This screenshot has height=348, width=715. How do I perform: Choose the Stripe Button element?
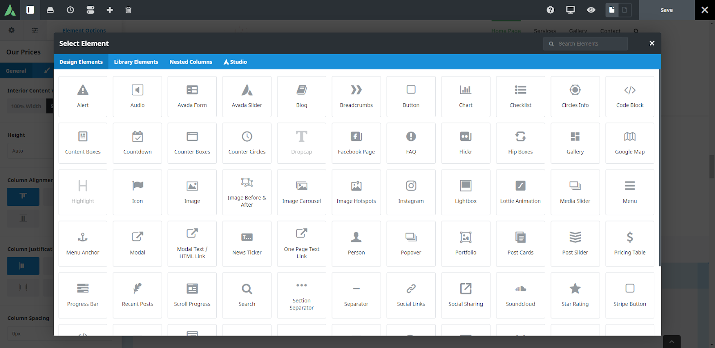click(630, 295)
